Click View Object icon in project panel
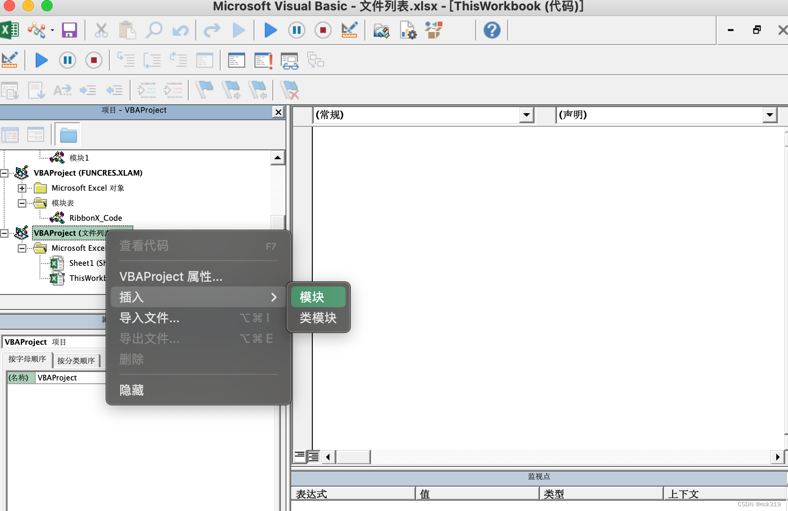 coord(36,135)
